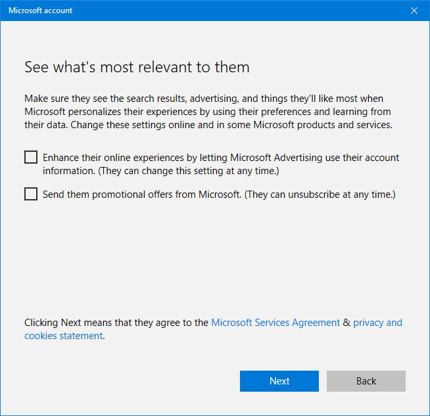Enable the Microsoft Advertising account information checkbox

[x=31, y=158]
